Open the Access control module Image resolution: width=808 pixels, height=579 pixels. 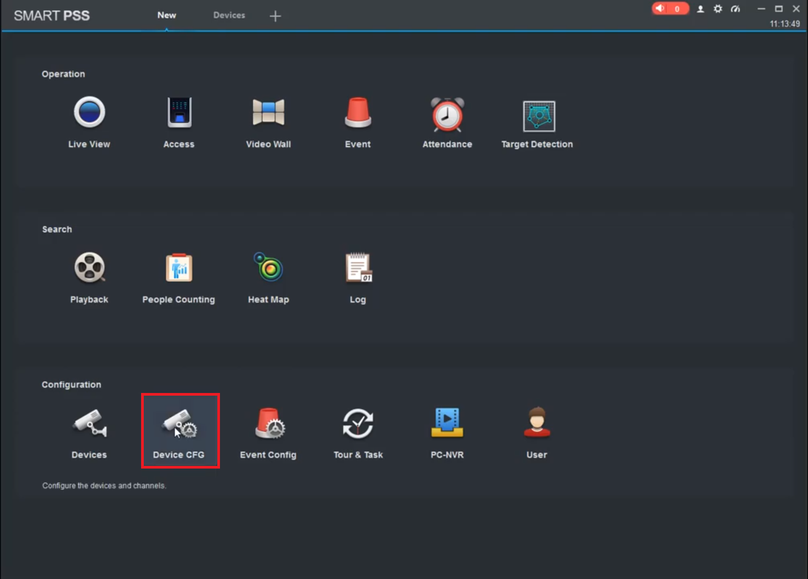(x=179, y=122)
